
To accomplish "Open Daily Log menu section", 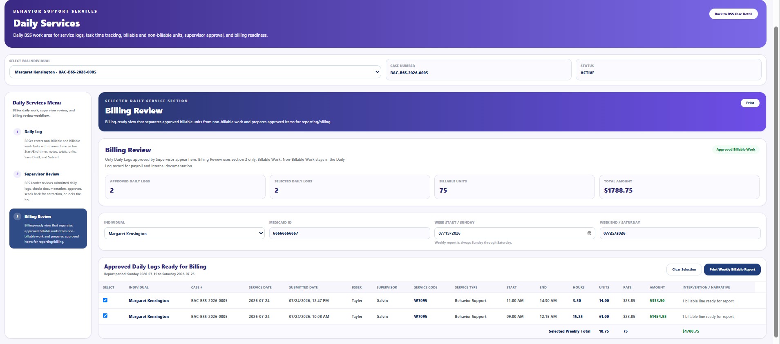I will point(48,144).
